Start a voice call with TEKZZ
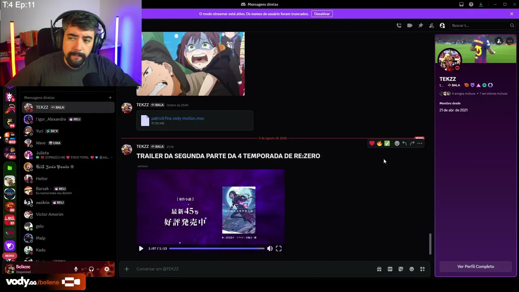The width and height of the screenshot is (519, 292). pos(399,25)
